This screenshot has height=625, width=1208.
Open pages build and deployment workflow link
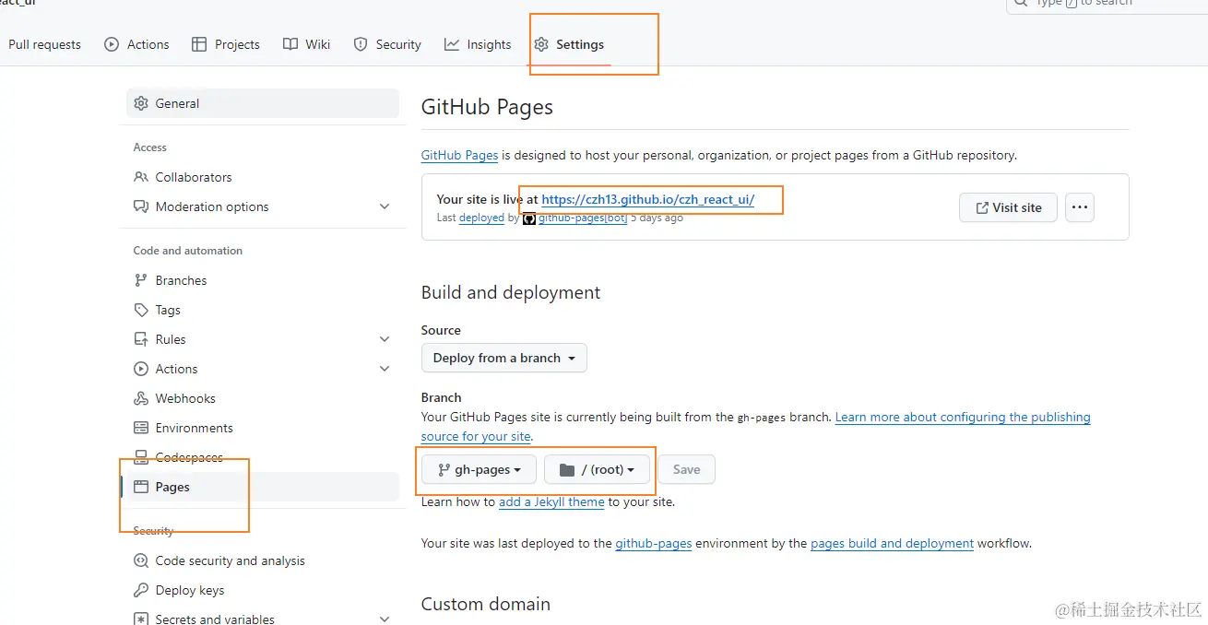pos(892,543)
